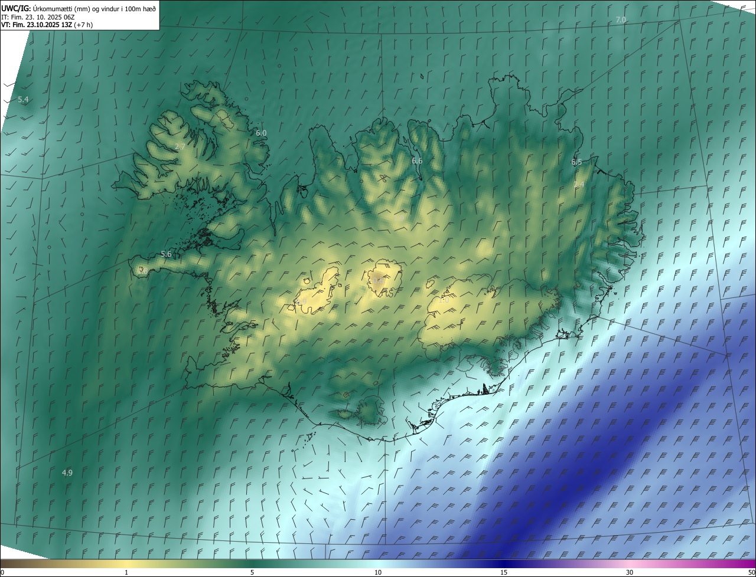Click the colorbar tick label '0'
The width and height of the screenshot is (756, 577).
(x=2, y=572)
